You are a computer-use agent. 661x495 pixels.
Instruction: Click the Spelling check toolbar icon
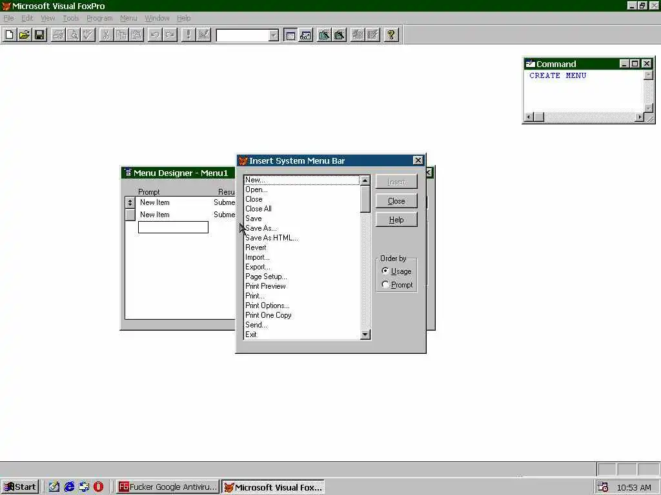(88, 35)
